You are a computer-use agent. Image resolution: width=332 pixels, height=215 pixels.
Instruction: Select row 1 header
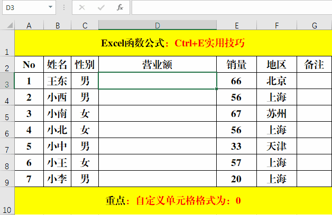pyautogui.click(x=7, y=43)
